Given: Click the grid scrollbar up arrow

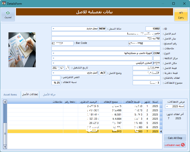Looking at the screenshot, I should (5, 102).
